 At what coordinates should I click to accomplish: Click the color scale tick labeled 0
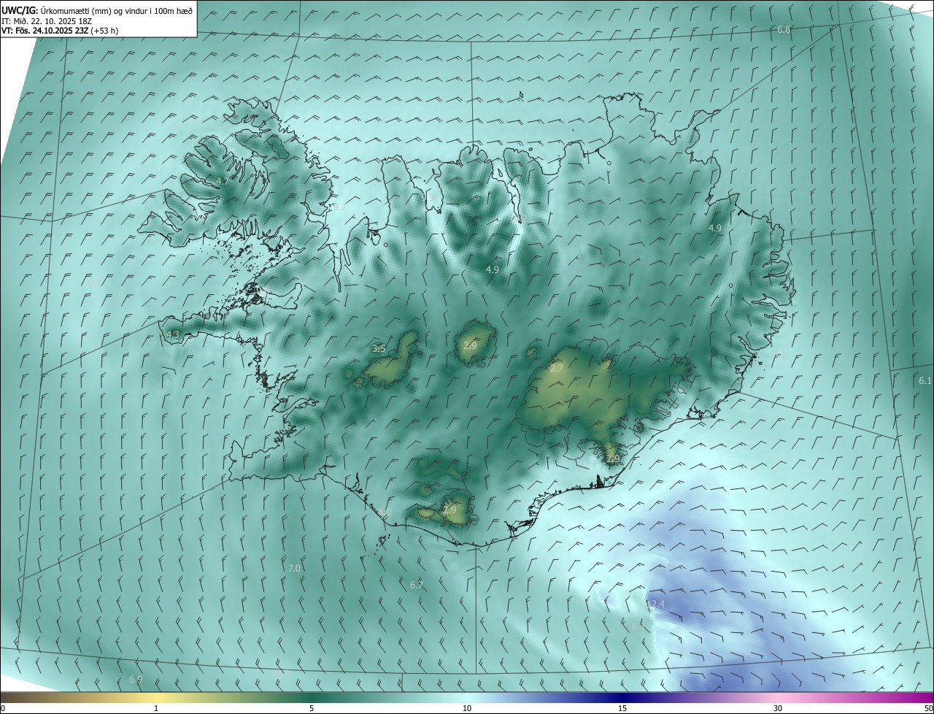[3, 708]
